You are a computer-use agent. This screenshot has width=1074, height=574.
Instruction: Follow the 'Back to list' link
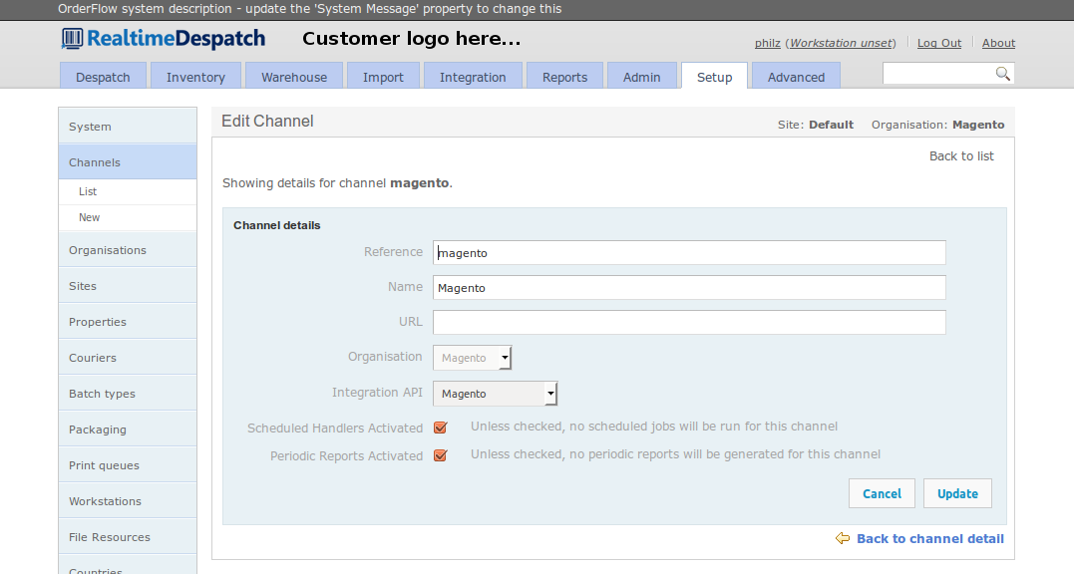pos(960,155)
